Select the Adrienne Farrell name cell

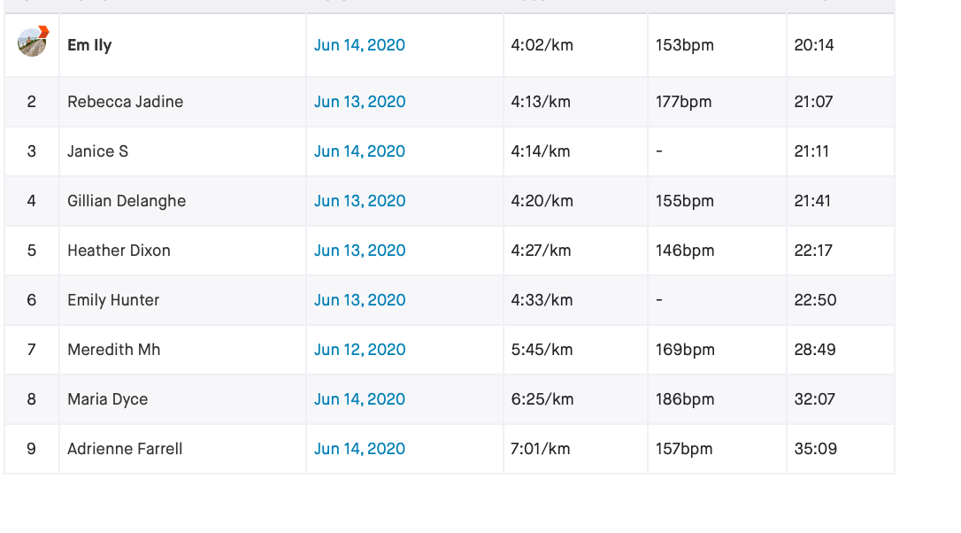coord(182,450)
